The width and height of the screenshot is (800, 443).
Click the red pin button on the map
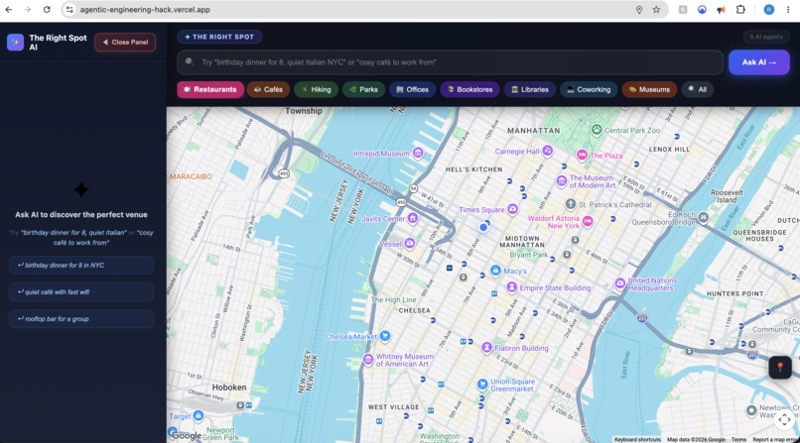coord(779,368)
